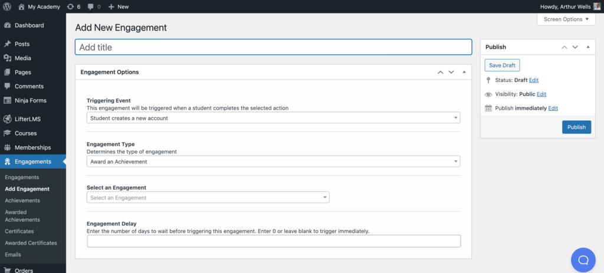Open the updates icon showing 6

pos(74,6)
